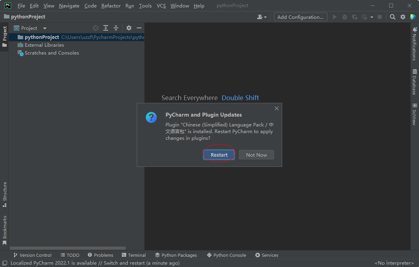Open IDE settings gear in toolbar

tap(403, 17)
